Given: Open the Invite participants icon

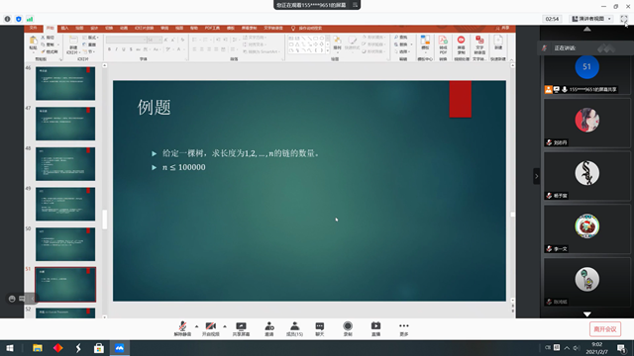Looking at the screenshot, I should [x=269, y=328].
